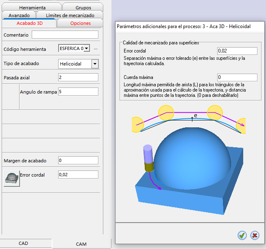The image size is (266, 249).
Task: Click the Pasada axial value field
Action: (78, 77)
